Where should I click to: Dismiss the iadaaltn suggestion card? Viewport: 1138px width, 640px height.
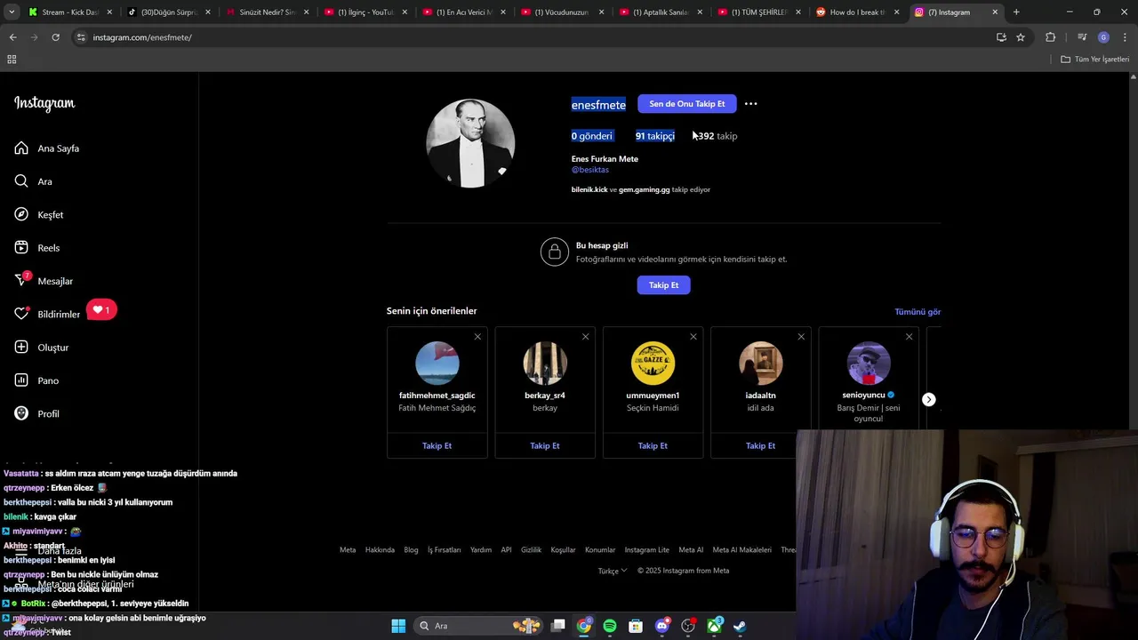click(801, 337)
